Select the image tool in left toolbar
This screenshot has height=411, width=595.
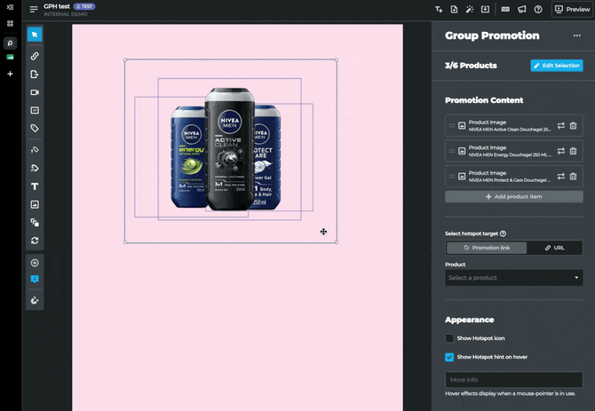coord(35,205)
